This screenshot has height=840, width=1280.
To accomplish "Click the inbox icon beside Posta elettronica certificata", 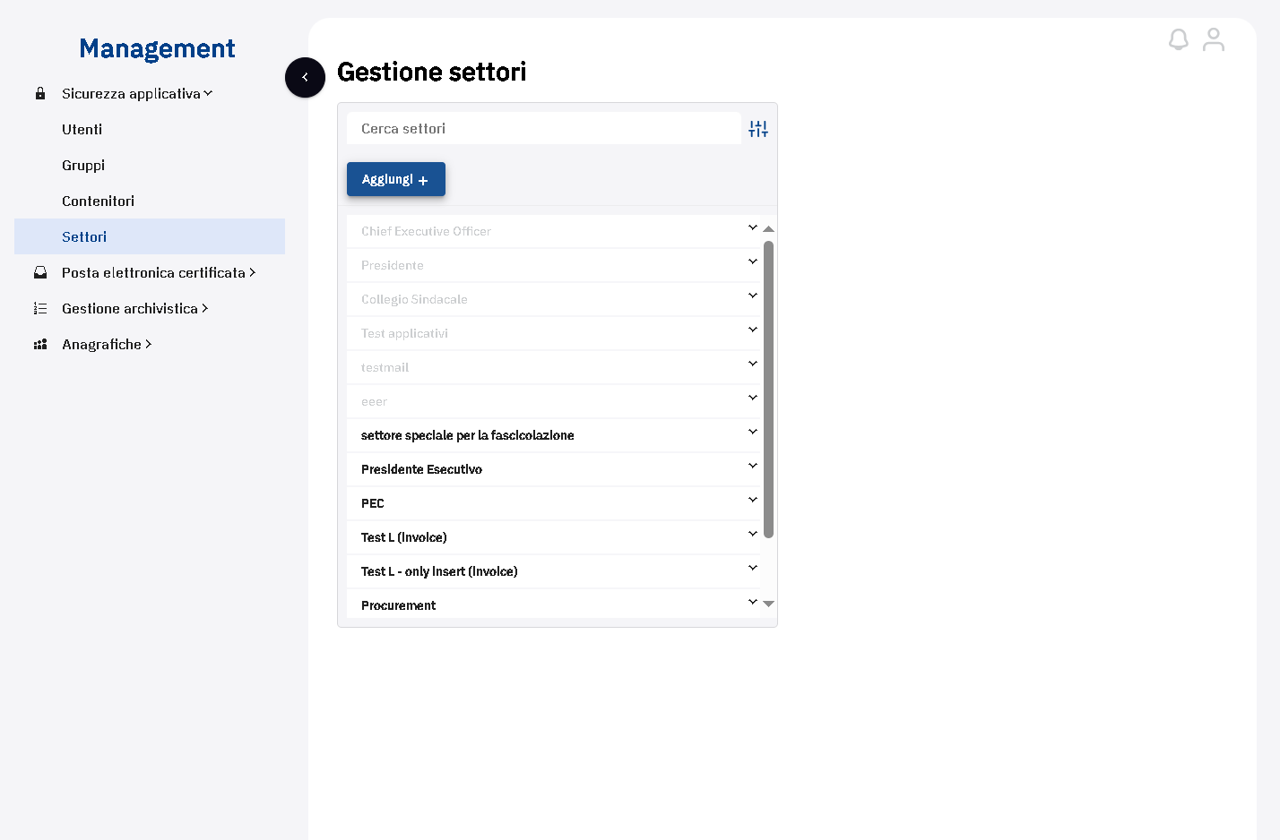I will click(x=40, y=272).
